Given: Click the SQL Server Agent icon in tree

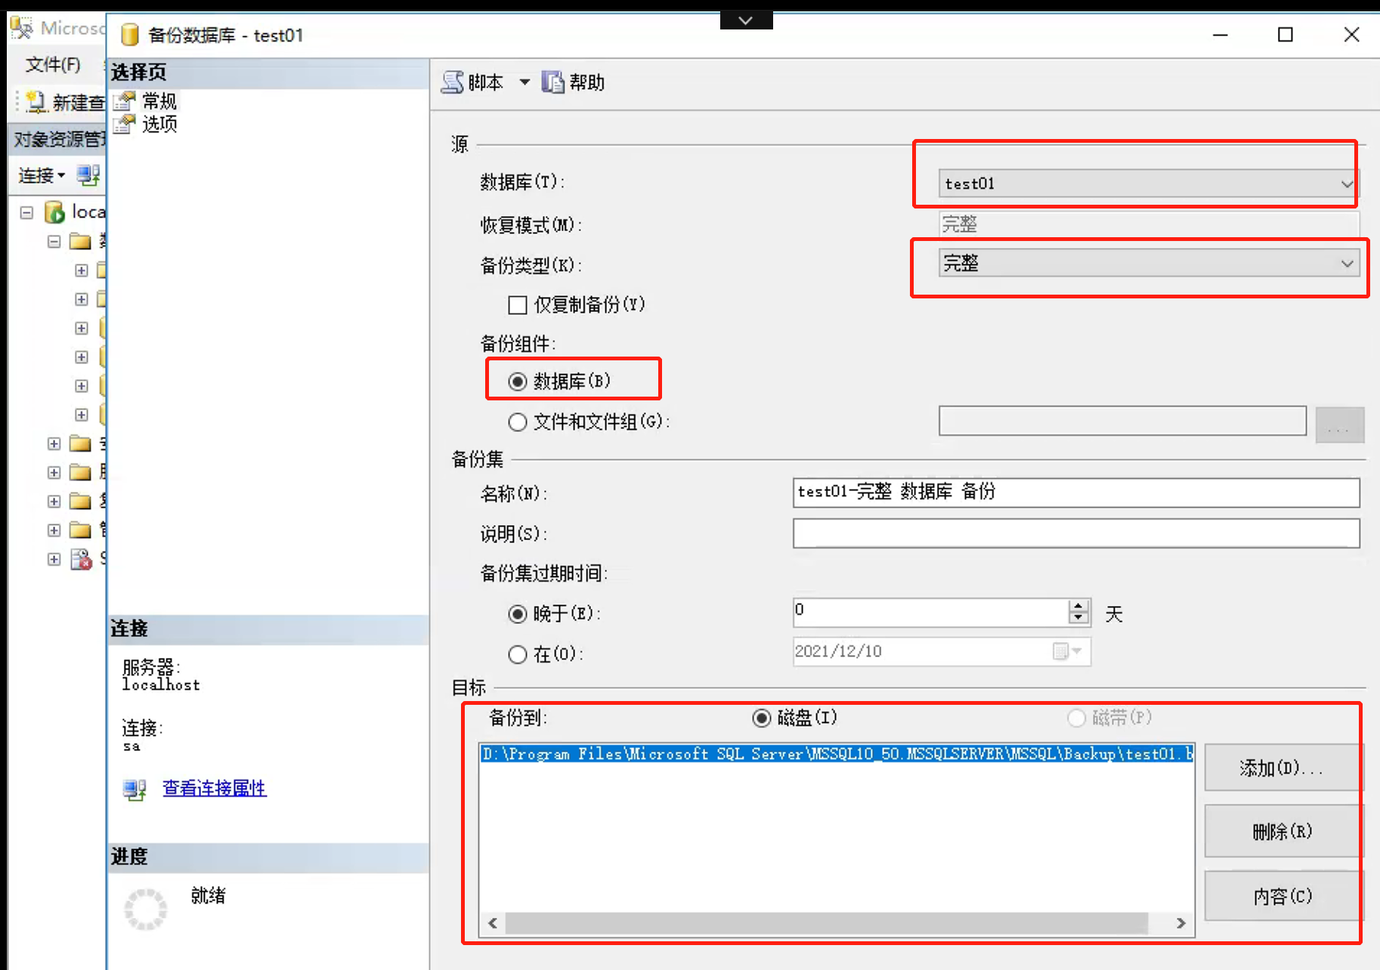Looking at the screenshot, I should [81, 560].
